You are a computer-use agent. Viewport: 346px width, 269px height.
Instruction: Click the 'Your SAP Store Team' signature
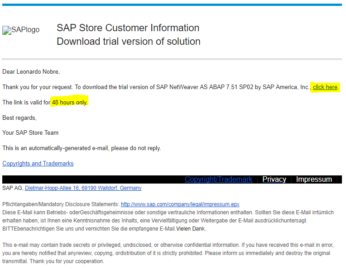tap(30, 132)
